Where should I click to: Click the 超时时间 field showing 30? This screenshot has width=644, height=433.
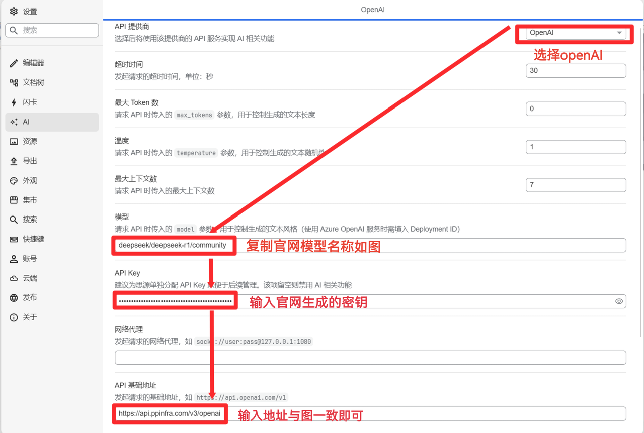[576, 71]
